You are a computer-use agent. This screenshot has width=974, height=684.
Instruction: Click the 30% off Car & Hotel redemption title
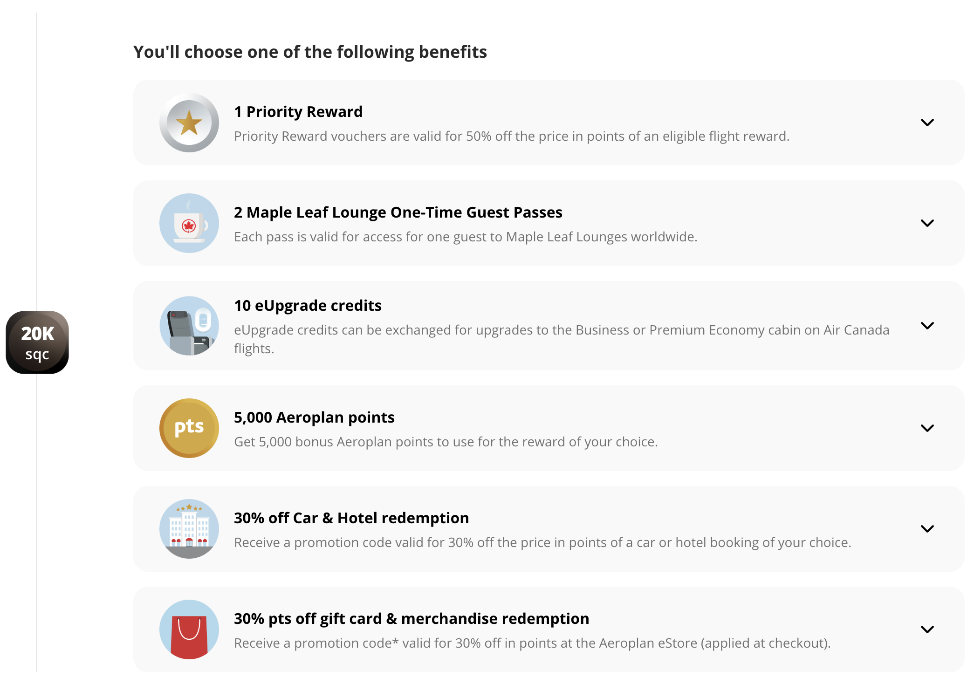(351, 518)
